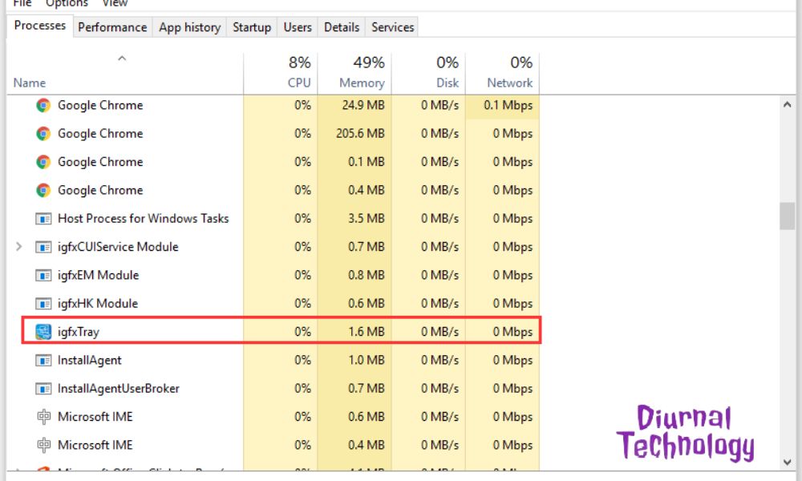The width and height of the screenshot is (802, 481).
Task: Click the Microsoft IME keyboard icon
Action: click(44, 417)
